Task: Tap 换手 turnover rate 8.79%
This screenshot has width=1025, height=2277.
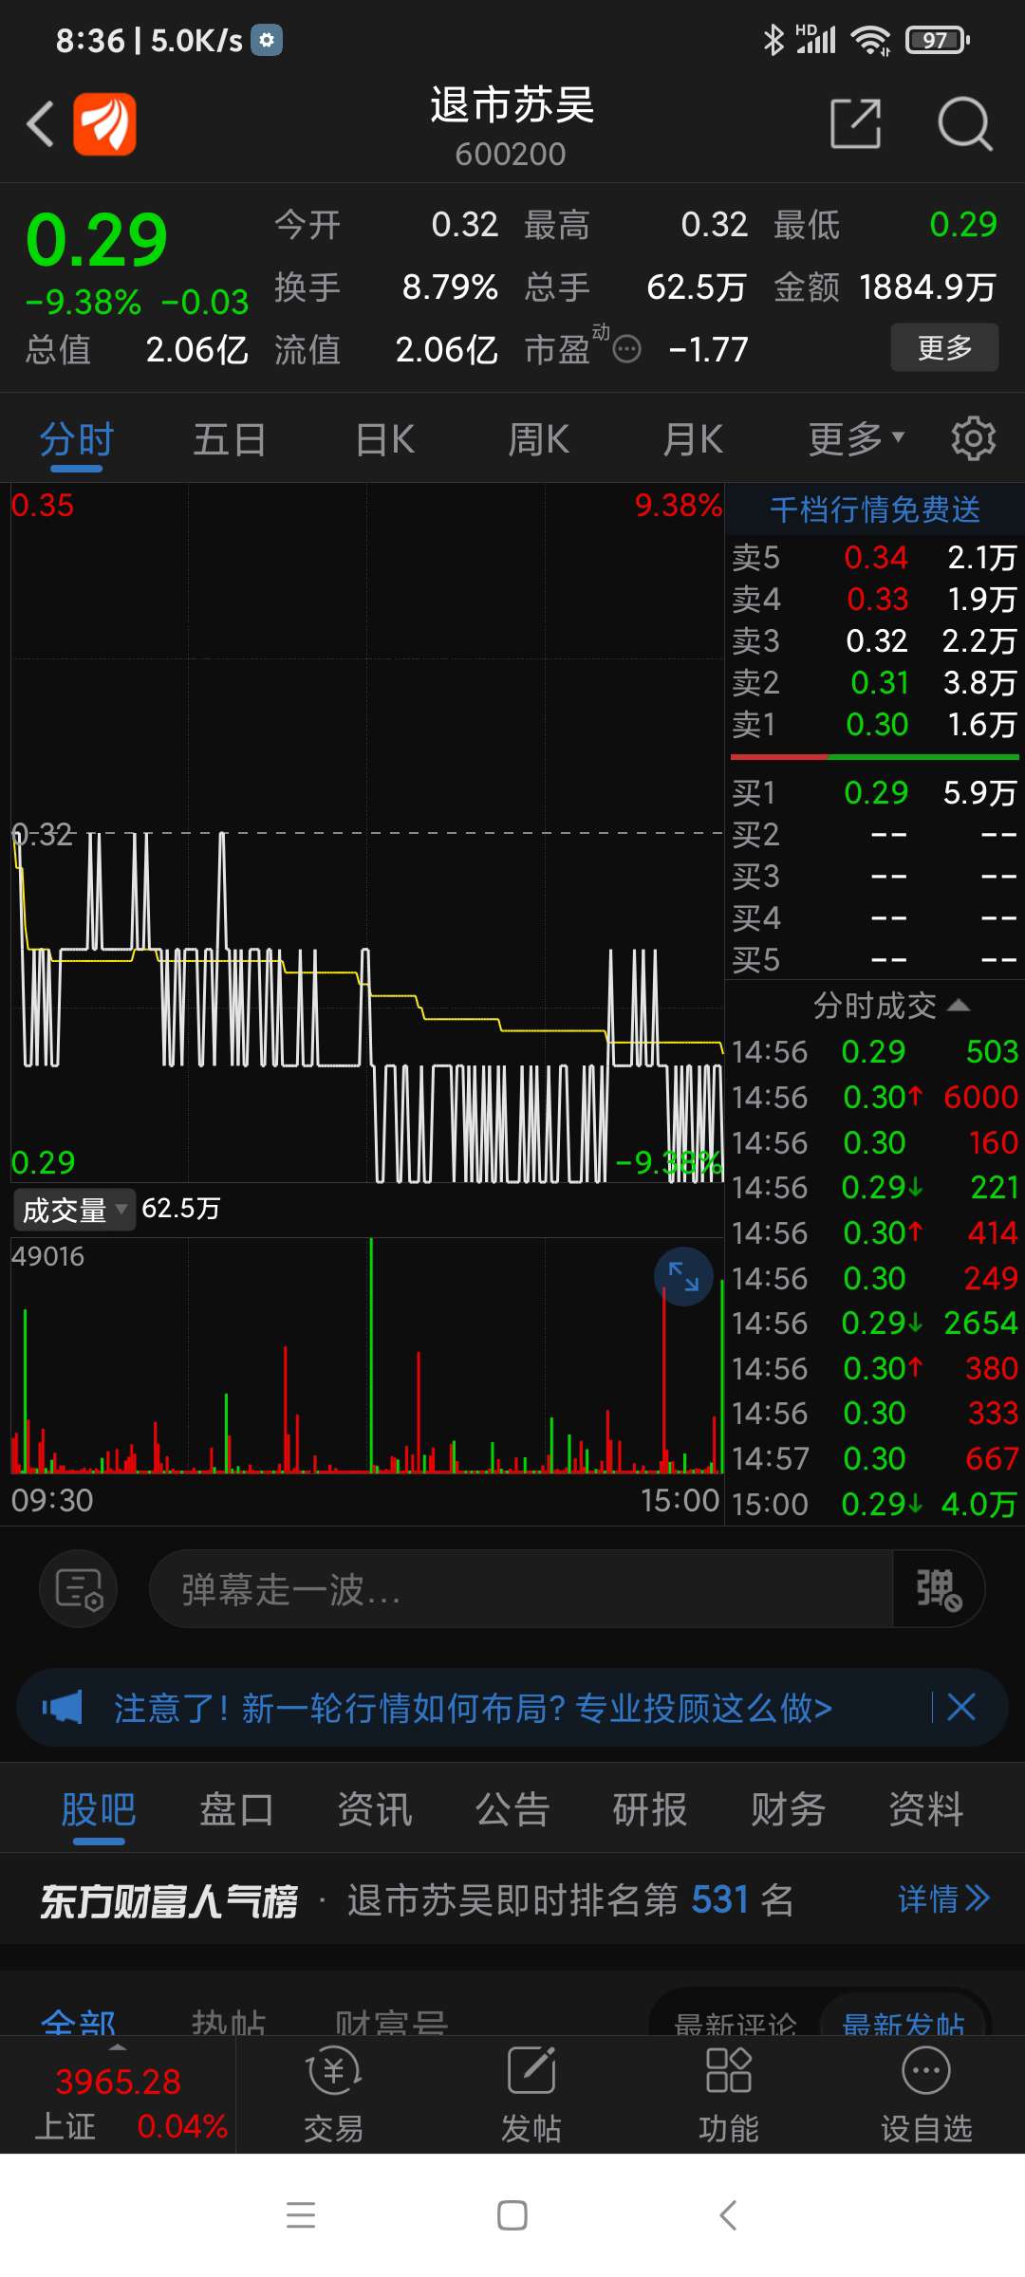Action: (386, 287)
